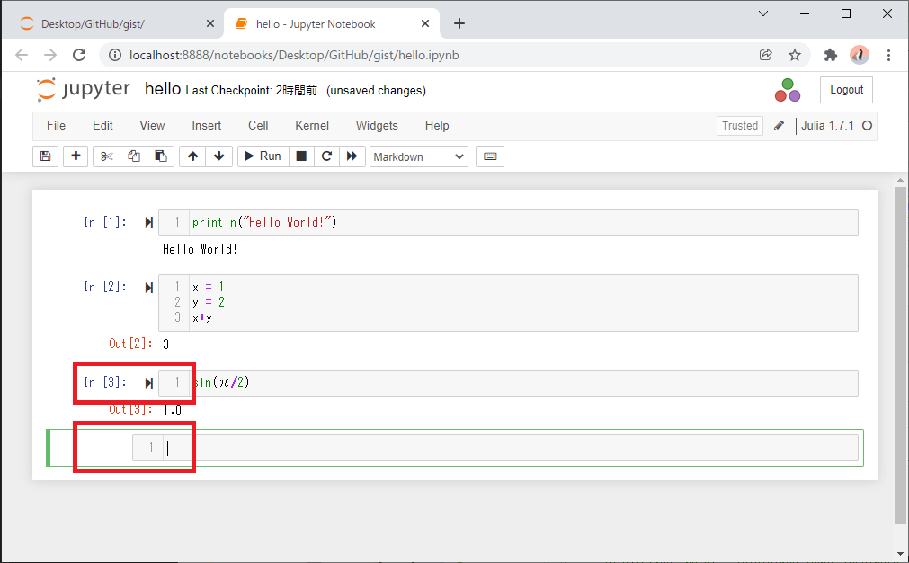Click the Julia three-dot logo
The width and height of the screenshot is (909, 563).
pos(788,91)
